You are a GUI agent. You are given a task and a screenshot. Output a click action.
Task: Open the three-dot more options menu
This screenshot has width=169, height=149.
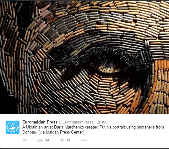(84, 140)
